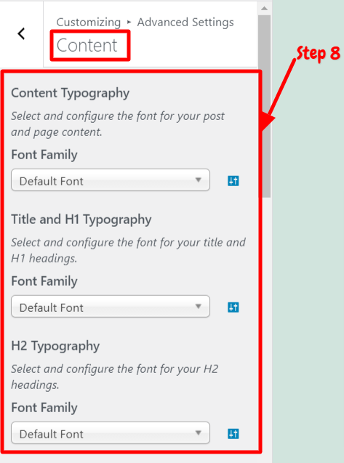Go back using the left chevron arrow

[x=21, y=33]
